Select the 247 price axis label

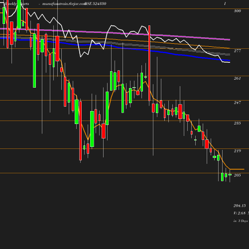pyautogui.click(x=237, y=103)
